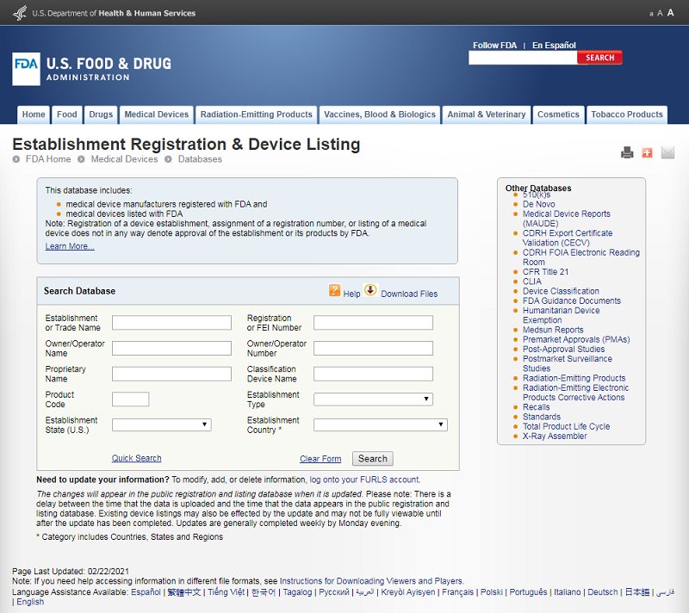The height and width of the screenshot is (613, 689).
Task: Click the email envelope icon
Action: 667,153
